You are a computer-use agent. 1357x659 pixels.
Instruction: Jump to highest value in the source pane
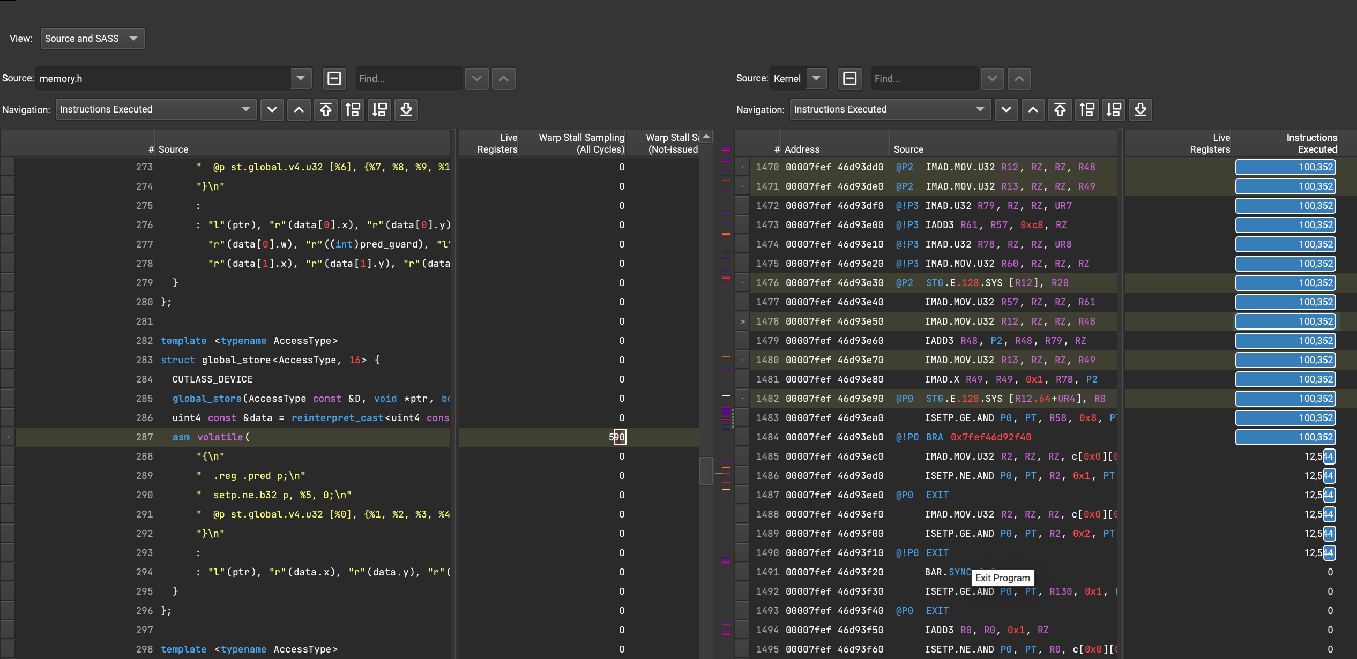[x=325, y=110]
